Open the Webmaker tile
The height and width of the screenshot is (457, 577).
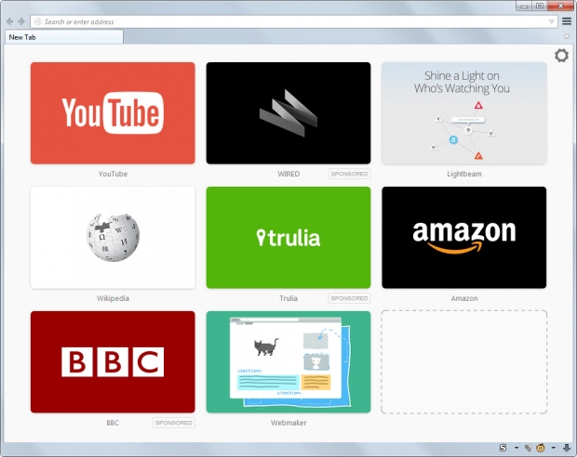click(288, 362)
